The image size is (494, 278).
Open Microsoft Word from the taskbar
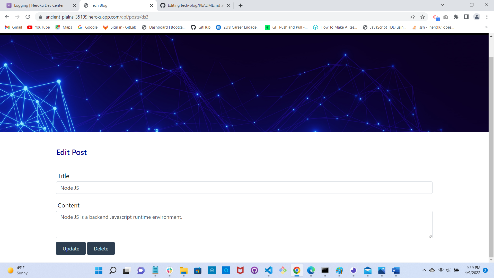tap(396, 270)
